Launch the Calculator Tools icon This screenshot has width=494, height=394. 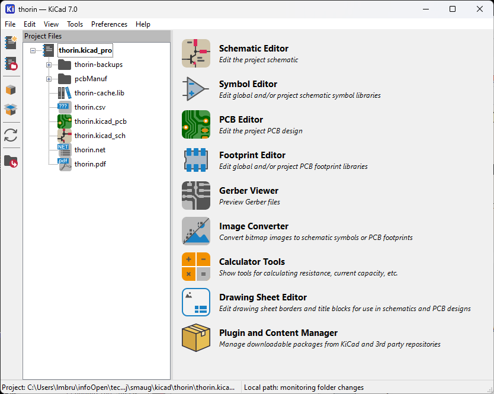196,267
